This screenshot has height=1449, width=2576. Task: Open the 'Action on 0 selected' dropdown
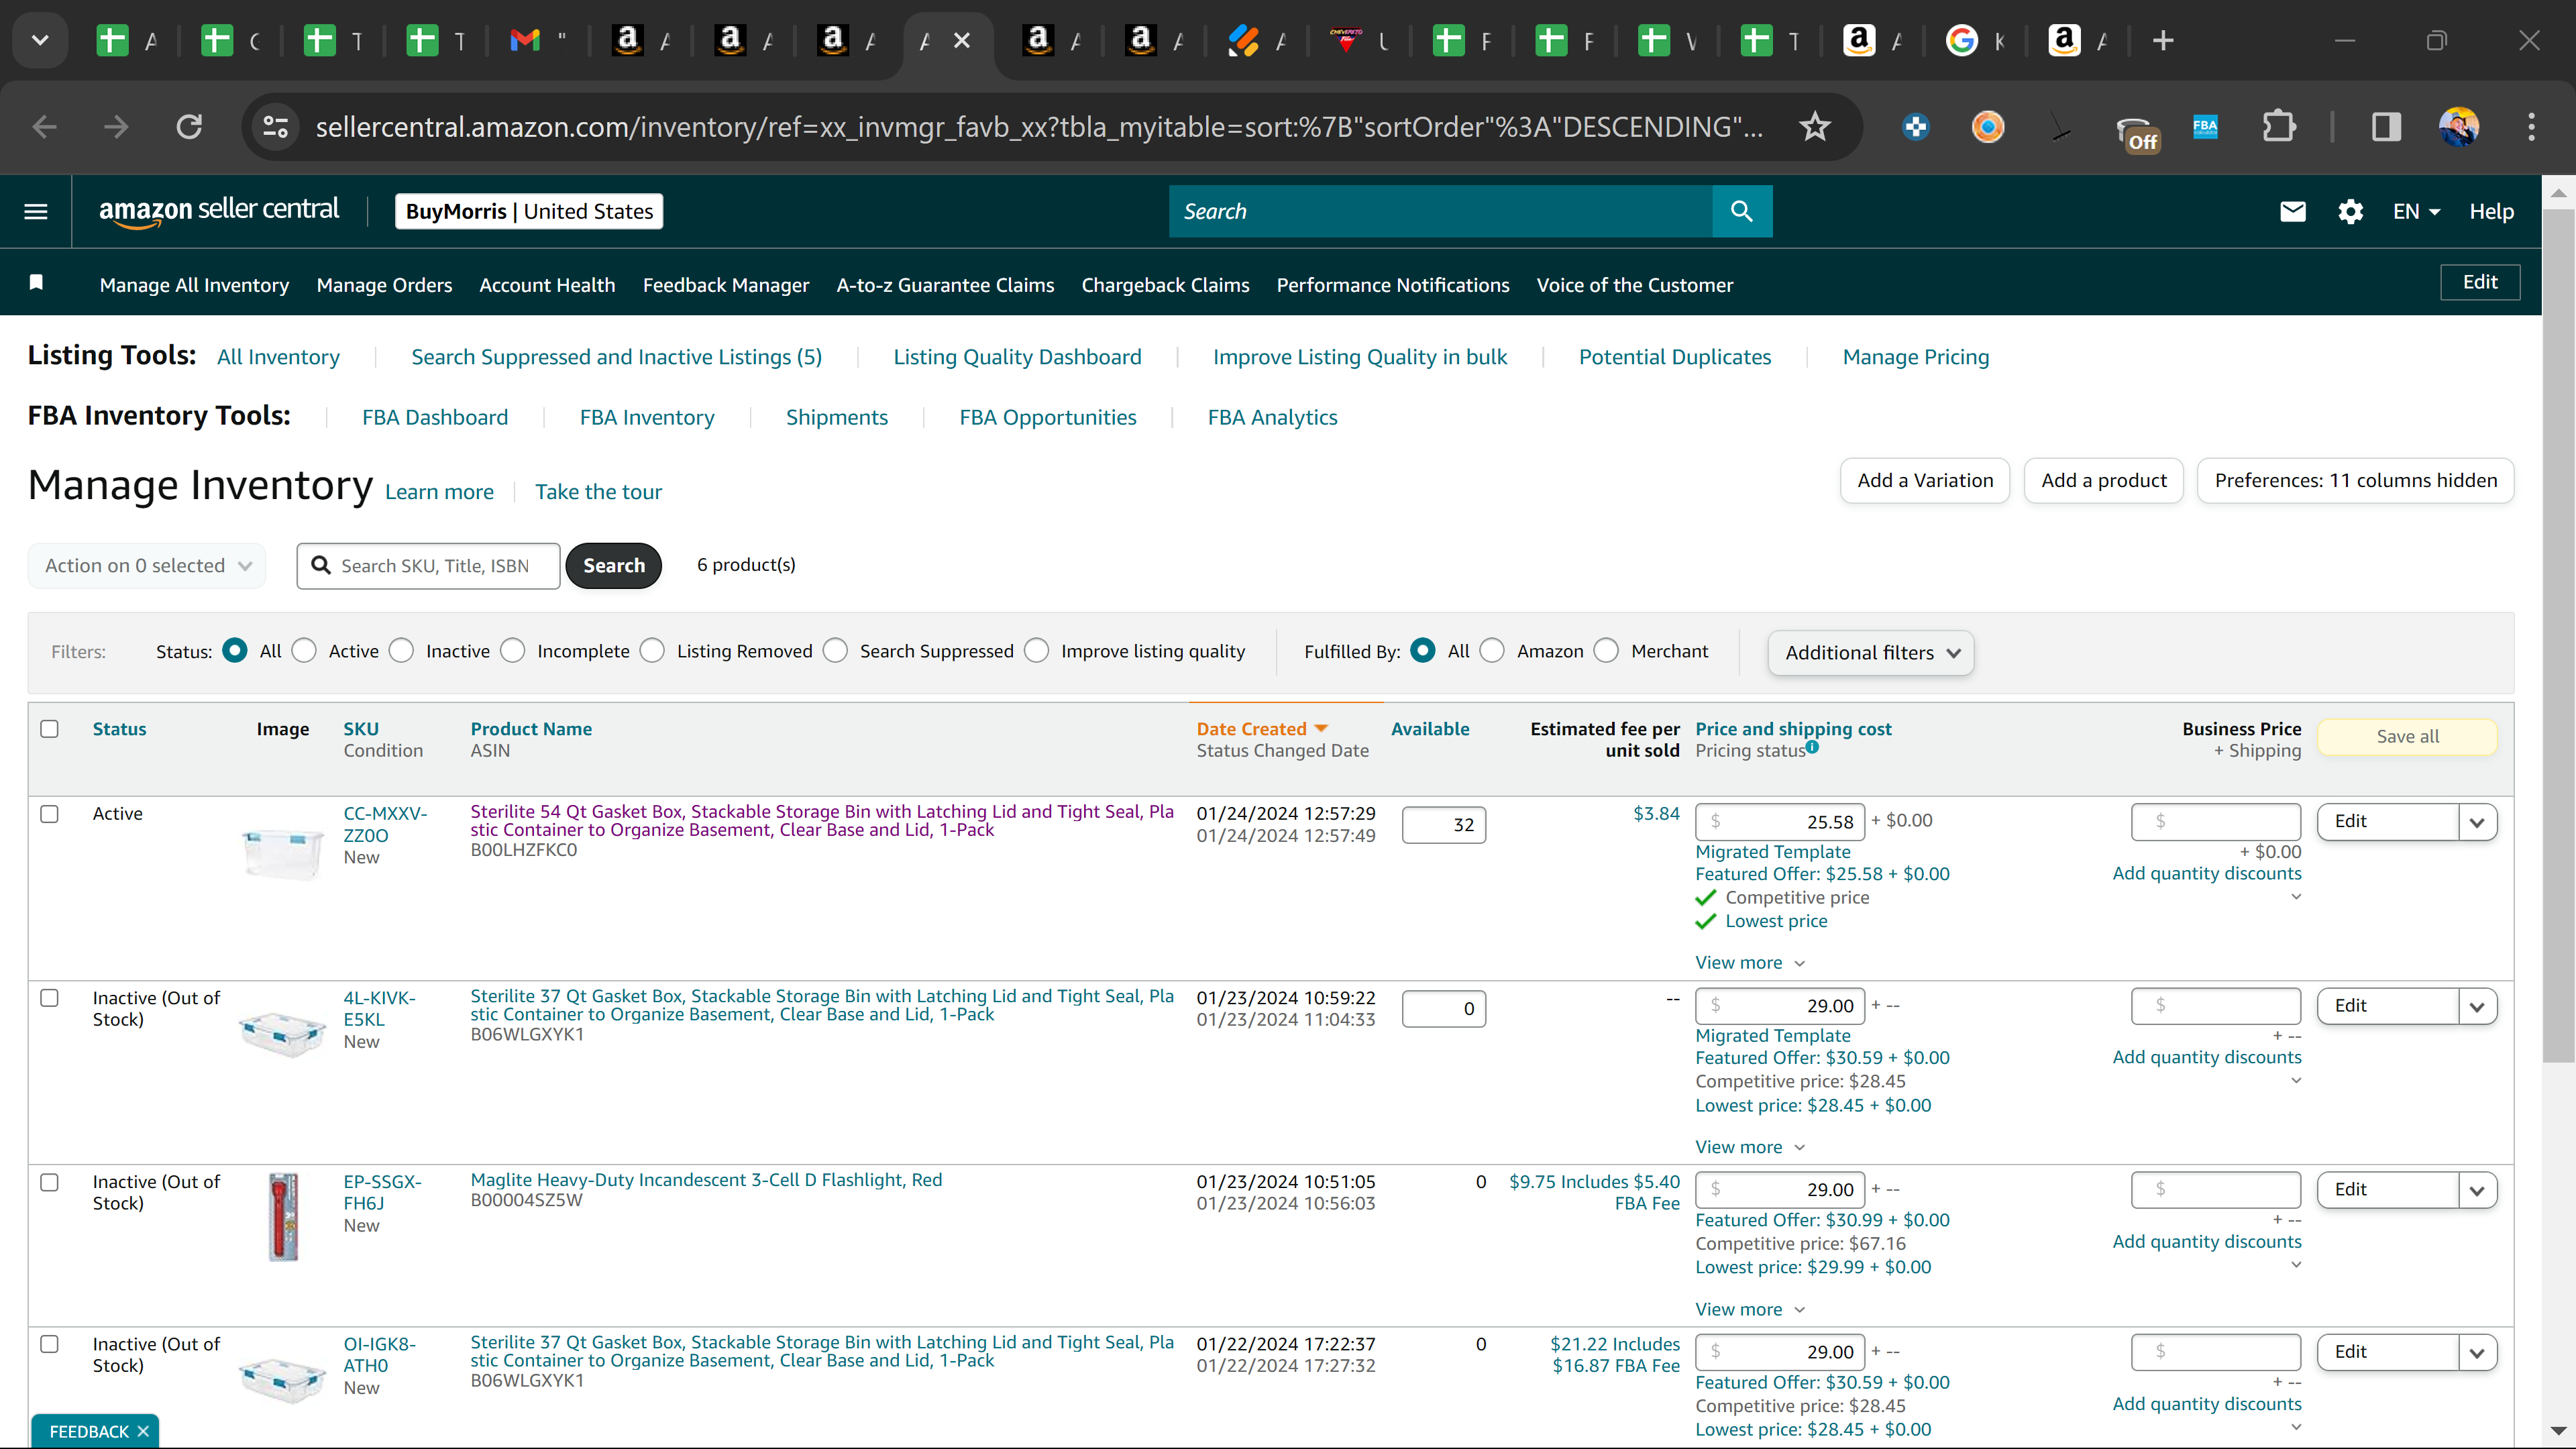tap(147, 565)
